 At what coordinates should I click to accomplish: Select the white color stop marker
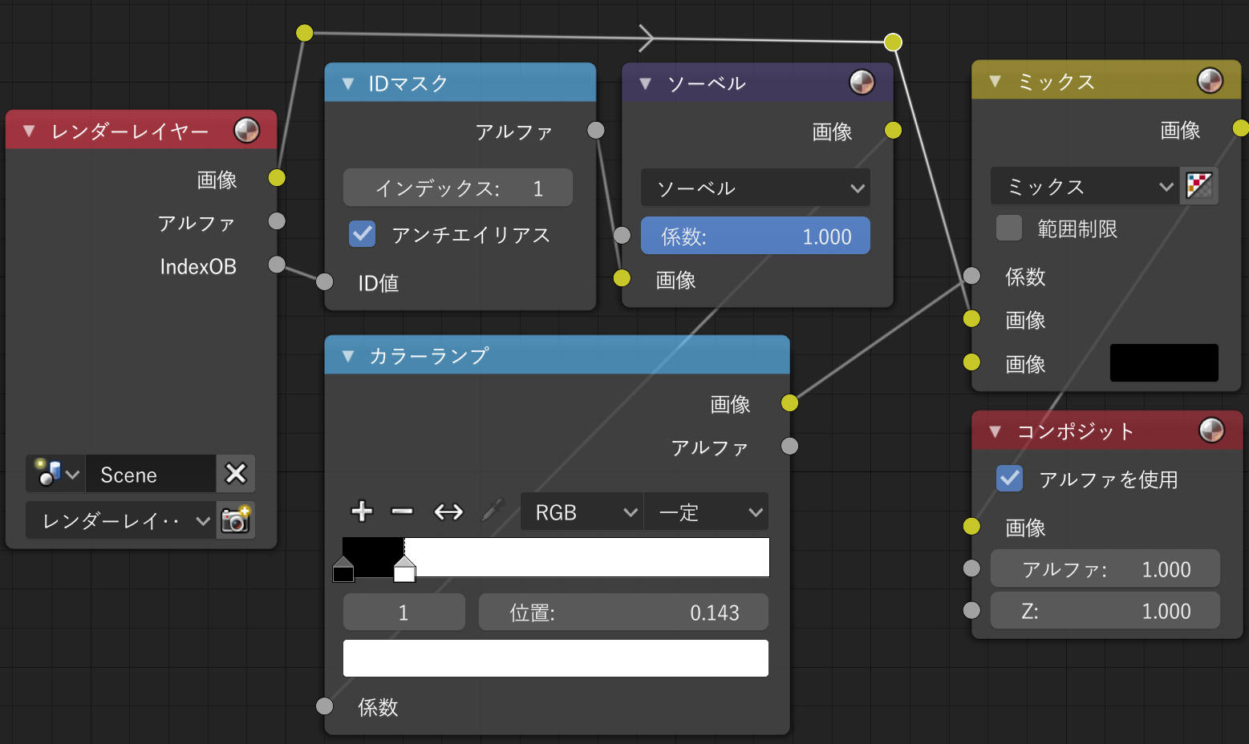click(x=404, y=569)
